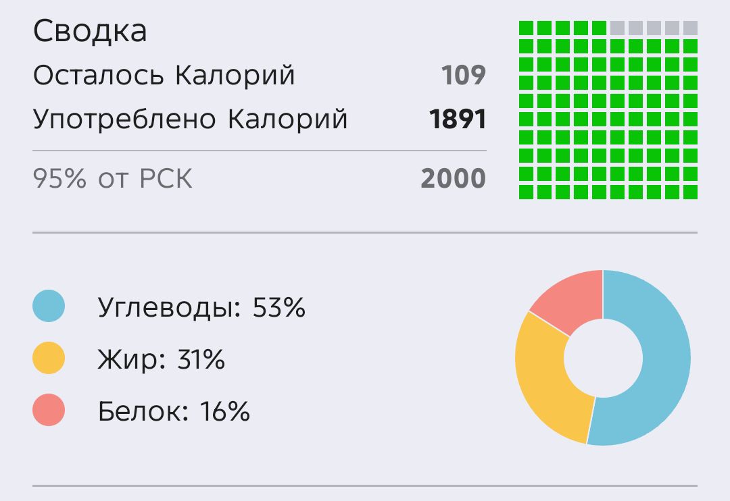Tap the Осталось Калорий label
Image resolution: width=730 pixels, height=501 pixels.
coord(164,75)
